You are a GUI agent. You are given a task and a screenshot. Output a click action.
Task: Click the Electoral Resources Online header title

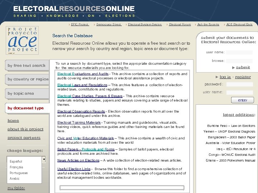coord(74,9)
